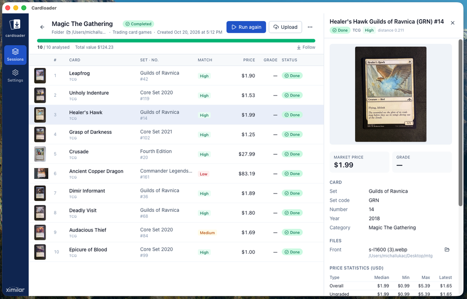
Task: Click the Low match badge
Action: tap(204, 174)
